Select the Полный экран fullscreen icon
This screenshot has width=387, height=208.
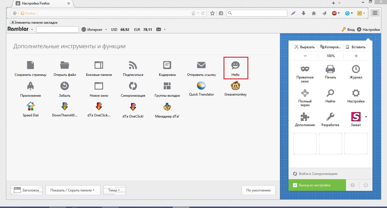click(305, 93)
